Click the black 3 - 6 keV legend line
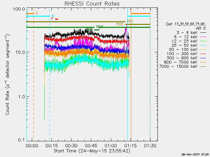The height and width of the screenshot is (157, 210). [203, 32]
